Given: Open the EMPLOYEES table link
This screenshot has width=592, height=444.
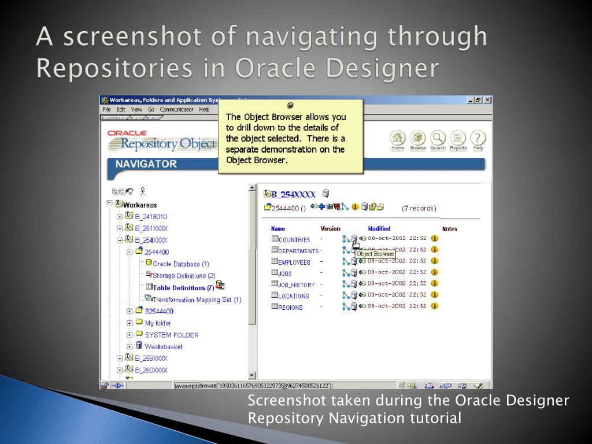Looking at the screenshot, I should 294,262.
